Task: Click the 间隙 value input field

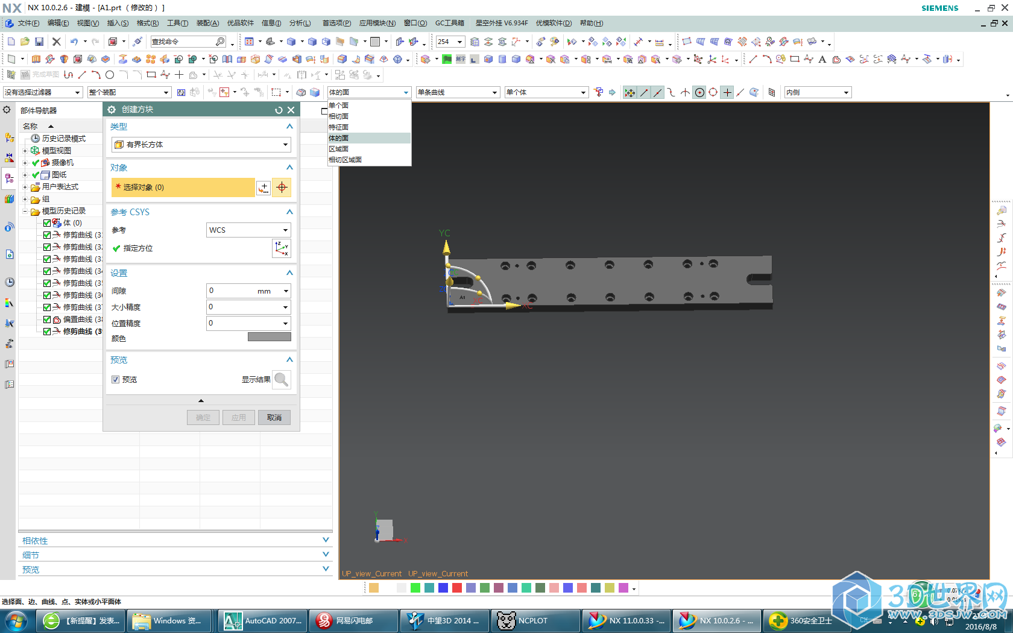Action: coord(248,291)
